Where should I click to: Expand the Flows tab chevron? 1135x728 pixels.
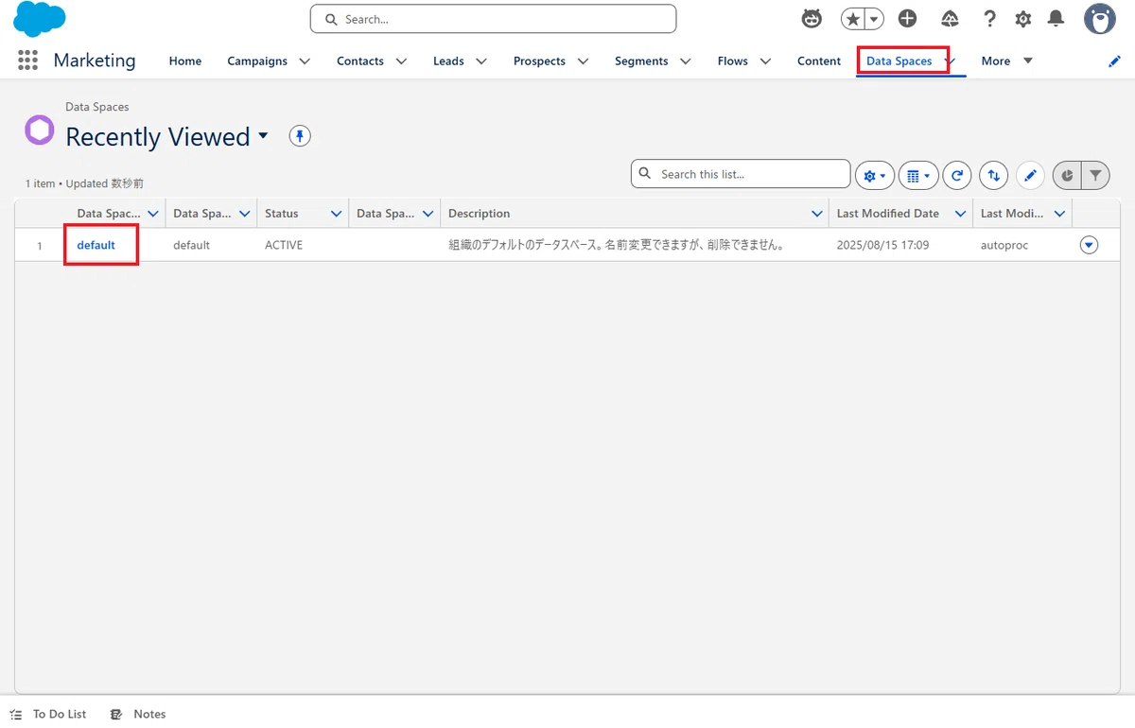(x=765, y=61)
